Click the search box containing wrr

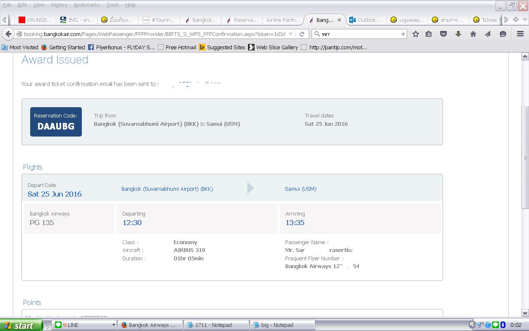[x=360, y=34]
